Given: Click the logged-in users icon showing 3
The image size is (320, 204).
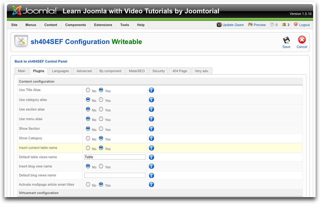Looking at the screenshot, I should [284, 24].
